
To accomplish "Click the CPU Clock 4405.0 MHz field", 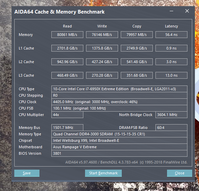I will pyautogui.click(x=119, y=102).
